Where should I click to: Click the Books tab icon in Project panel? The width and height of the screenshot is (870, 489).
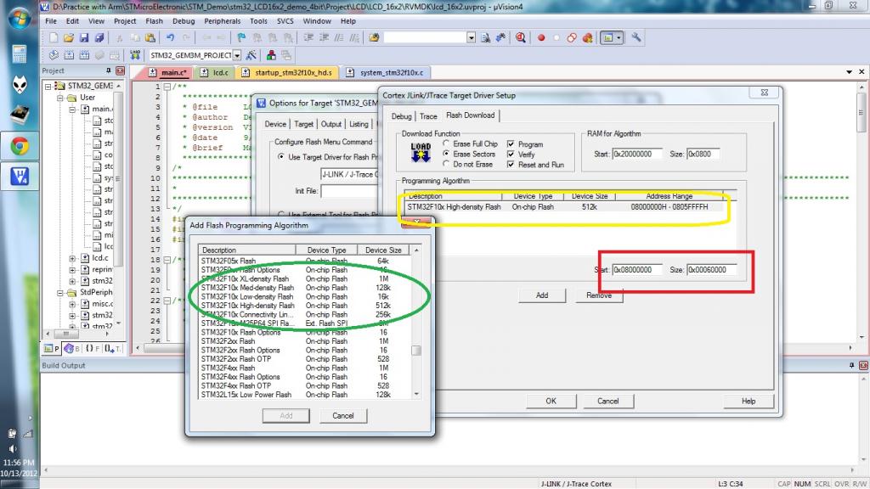tap(72, 348)
